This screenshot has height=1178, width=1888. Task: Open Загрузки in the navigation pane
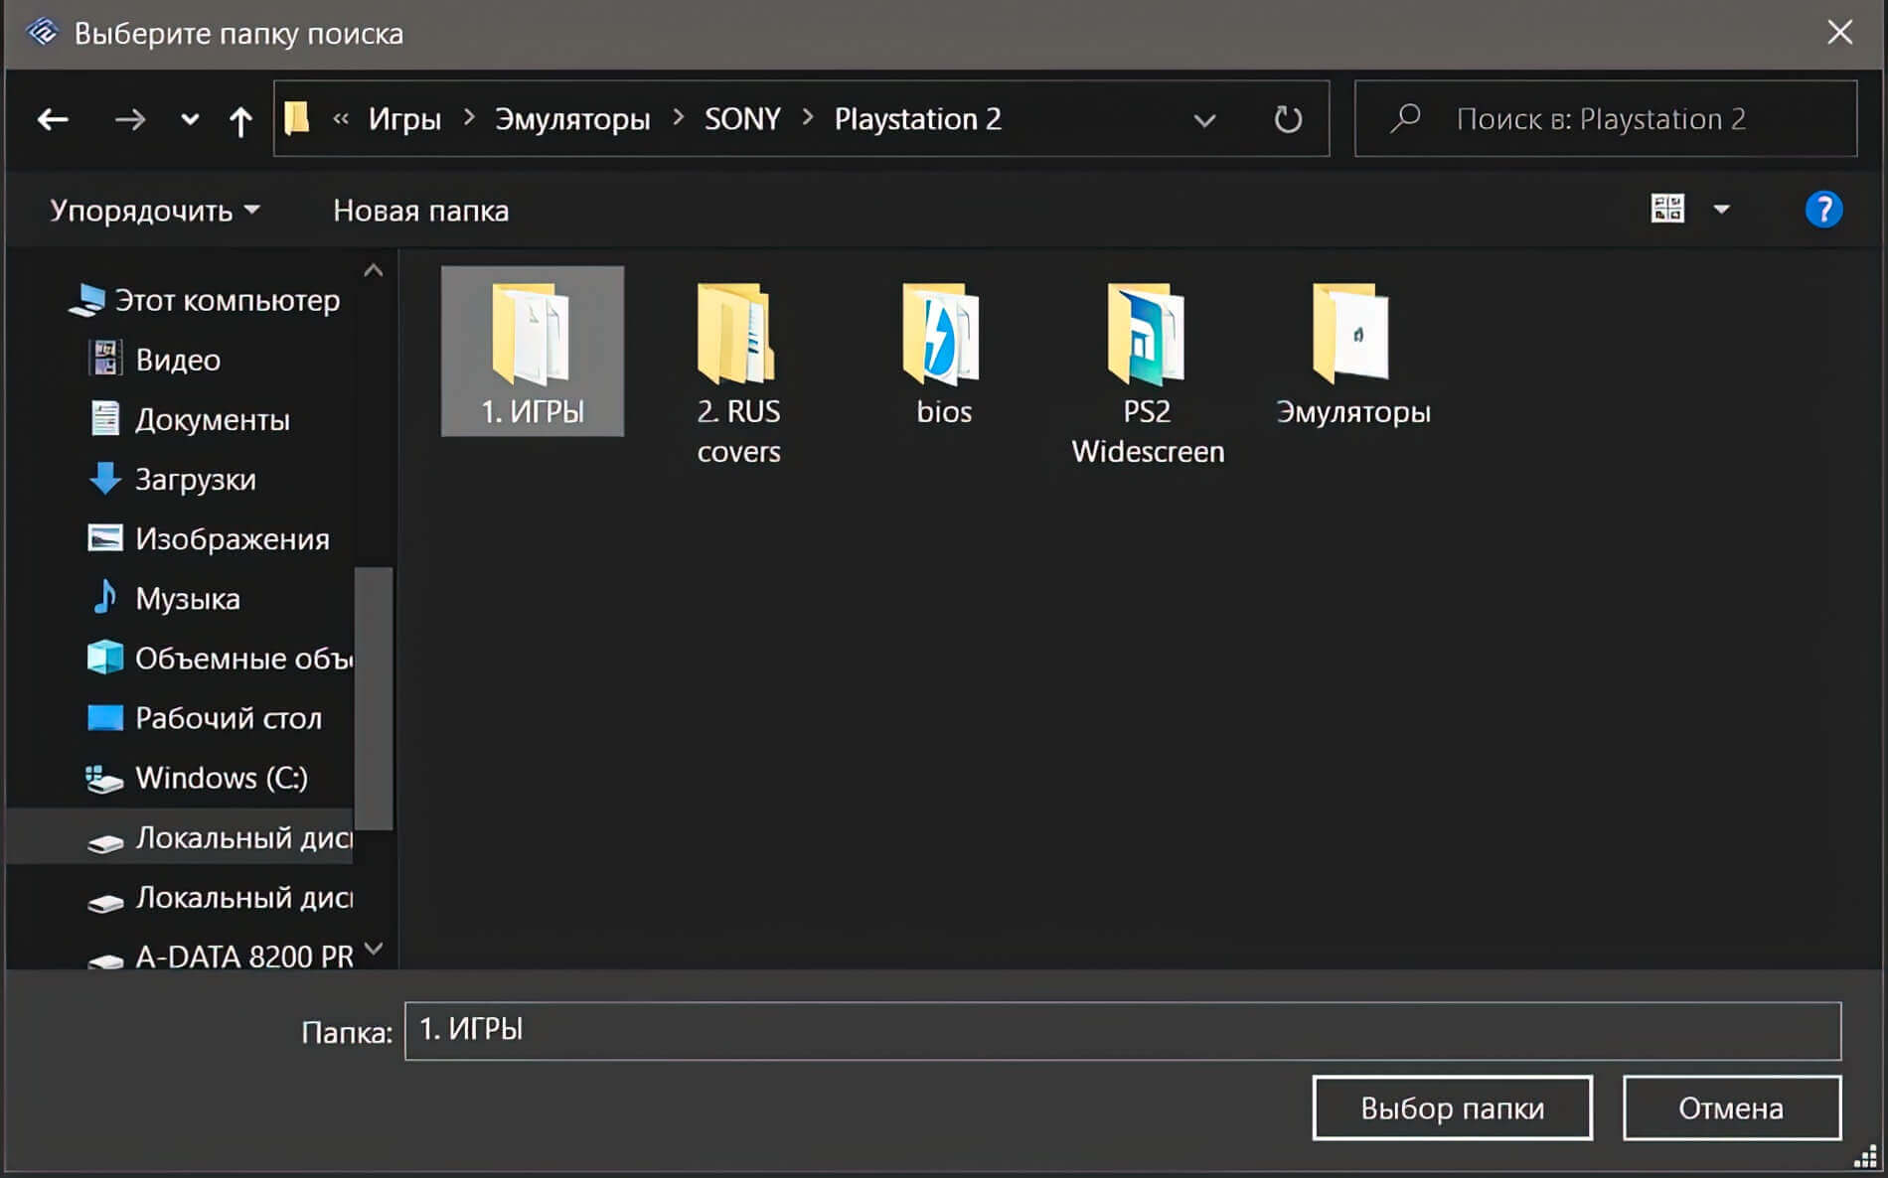195,480
